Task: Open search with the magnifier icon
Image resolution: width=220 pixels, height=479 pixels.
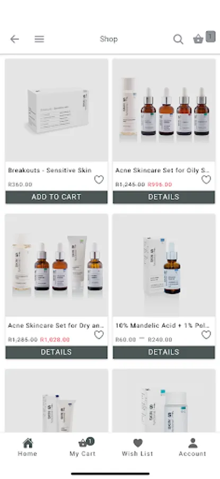Action: coord(178,39)
